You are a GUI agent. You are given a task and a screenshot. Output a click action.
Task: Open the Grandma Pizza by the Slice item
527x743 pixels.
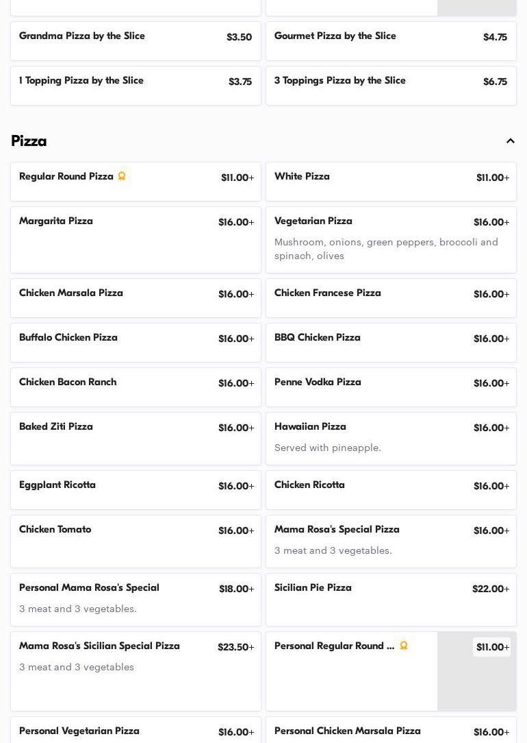136,41
